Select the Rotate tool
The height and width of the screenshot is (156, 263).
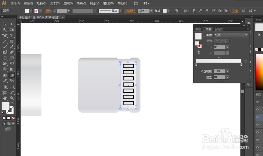[x=5, y=58]
